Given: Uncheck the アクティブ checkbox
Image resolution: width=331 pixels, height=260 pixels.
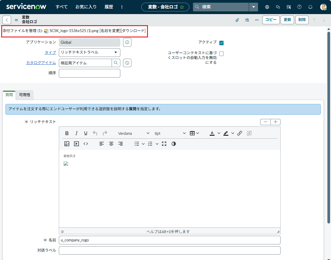Looking at the screenshot, I should [x=221, y=43].
